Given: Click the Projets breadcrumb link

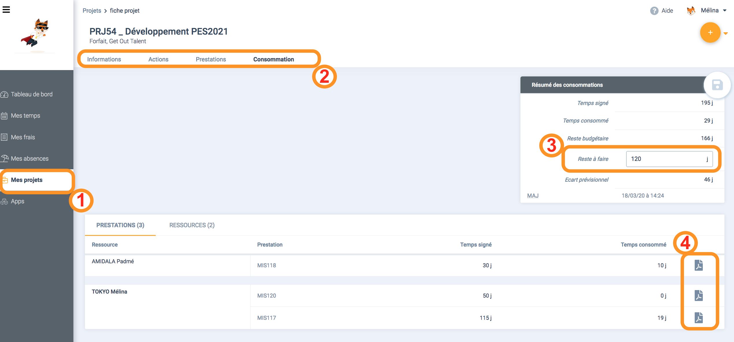Looking at the screenshot, I should [x=92, y=11].
